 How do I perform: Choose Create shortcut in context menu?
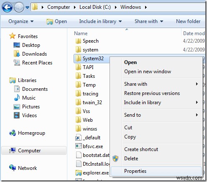point(141,149)
